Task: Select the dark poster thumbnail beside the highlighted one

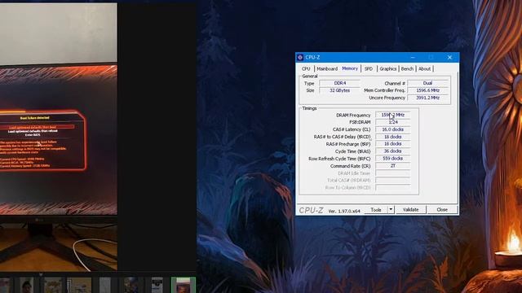Action: coord(157,285)
